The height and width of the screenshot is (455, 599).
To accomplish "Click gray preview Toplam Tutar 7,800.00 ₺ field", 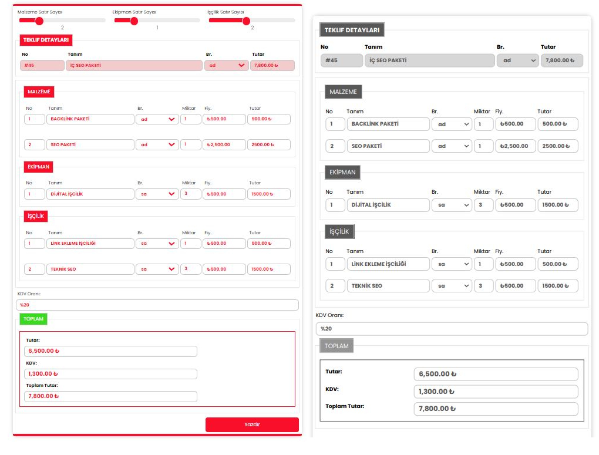I will [496, 409].
